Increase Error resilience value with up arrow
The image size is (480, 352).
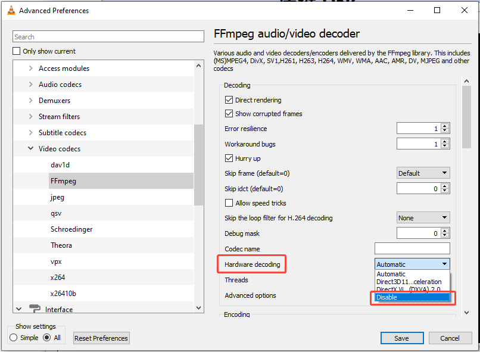[x=445, y=126]
